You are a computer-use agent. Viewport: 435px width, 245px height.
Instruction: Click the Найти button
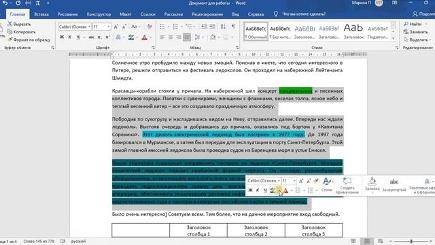click(413, 24)
